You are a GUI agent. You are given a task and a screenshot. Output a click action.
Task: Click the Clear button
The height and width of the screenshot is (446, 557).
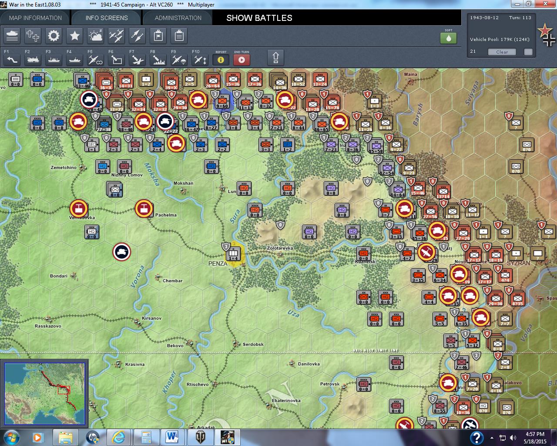click(502, 52)
